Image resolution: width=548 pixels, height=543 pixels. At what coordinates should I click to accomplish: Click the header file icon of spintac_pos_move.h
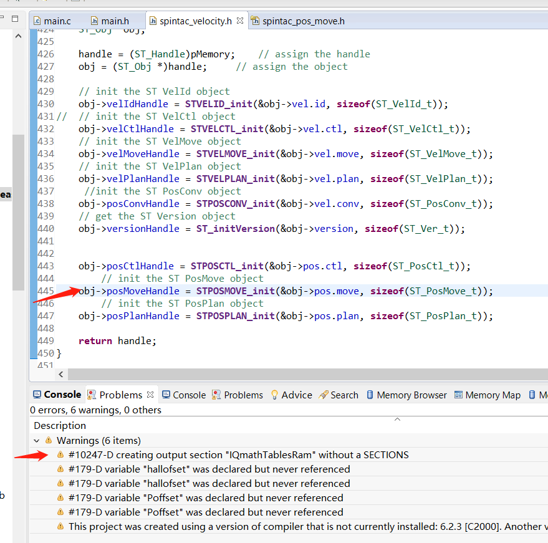pyautogui.click(x=255, y=21)
